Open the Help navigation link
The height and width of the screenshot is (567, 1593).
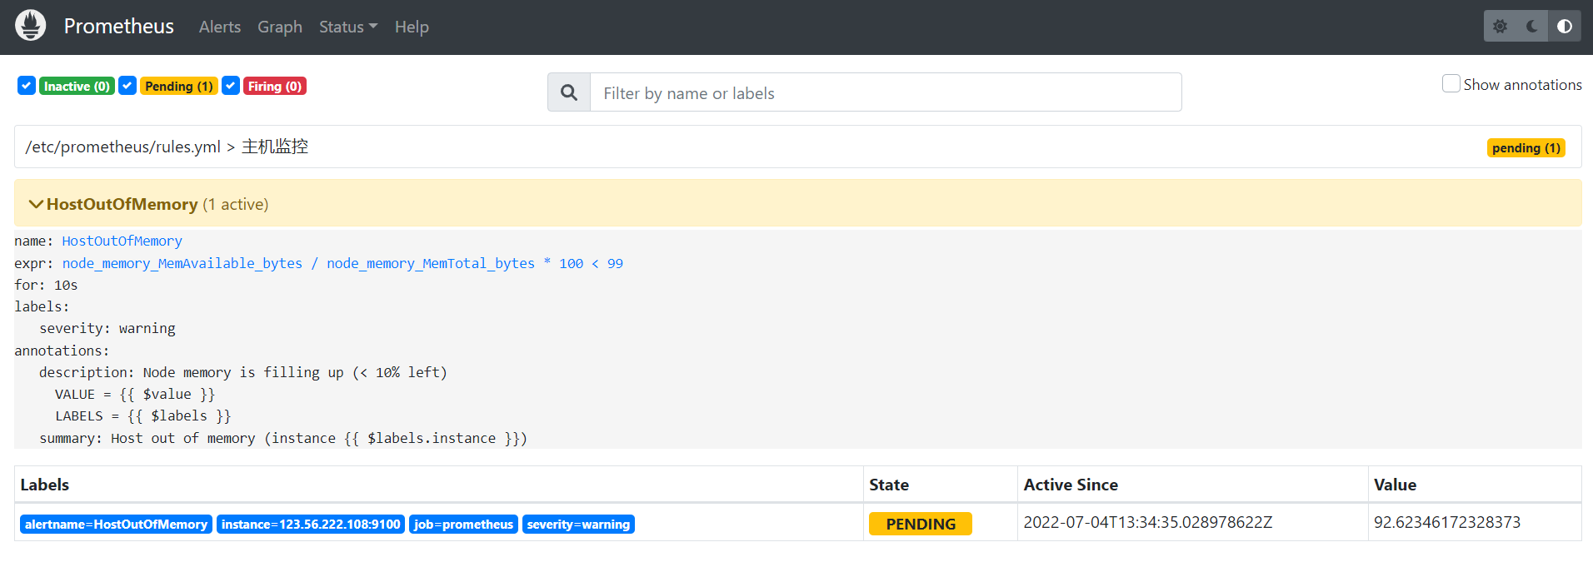(x=412, y=27)
